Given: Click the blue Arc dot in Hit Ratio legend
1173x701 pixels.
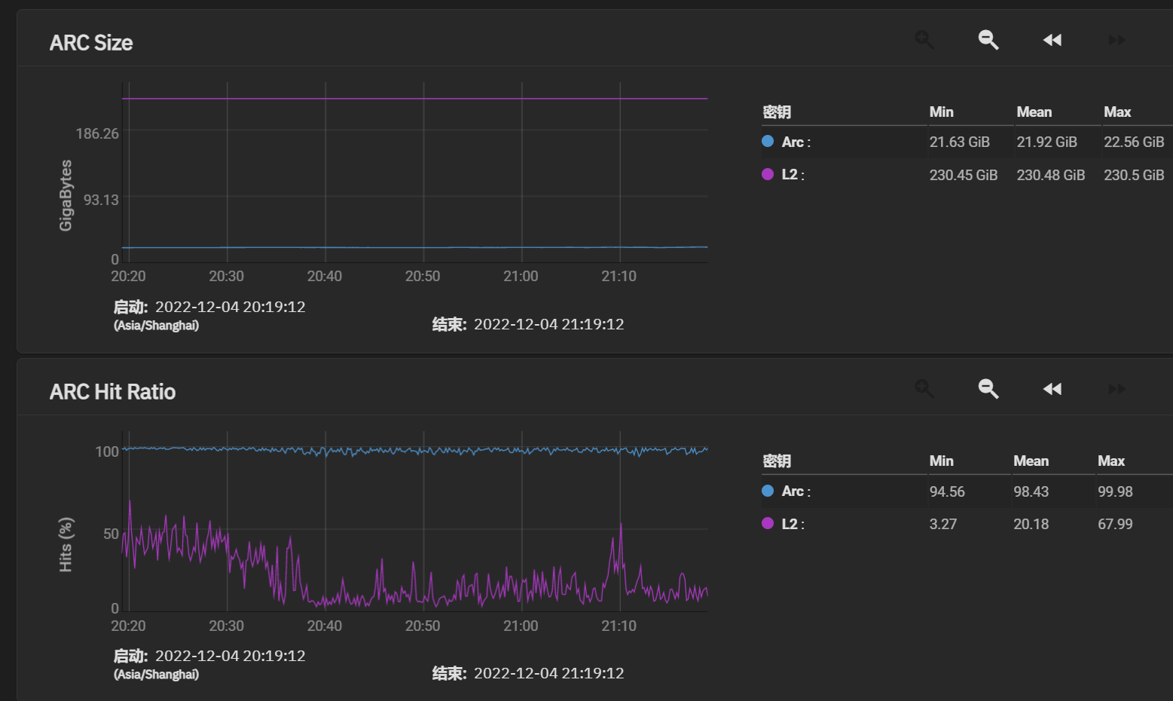Looking at the screenshot, I should point(768,491).
